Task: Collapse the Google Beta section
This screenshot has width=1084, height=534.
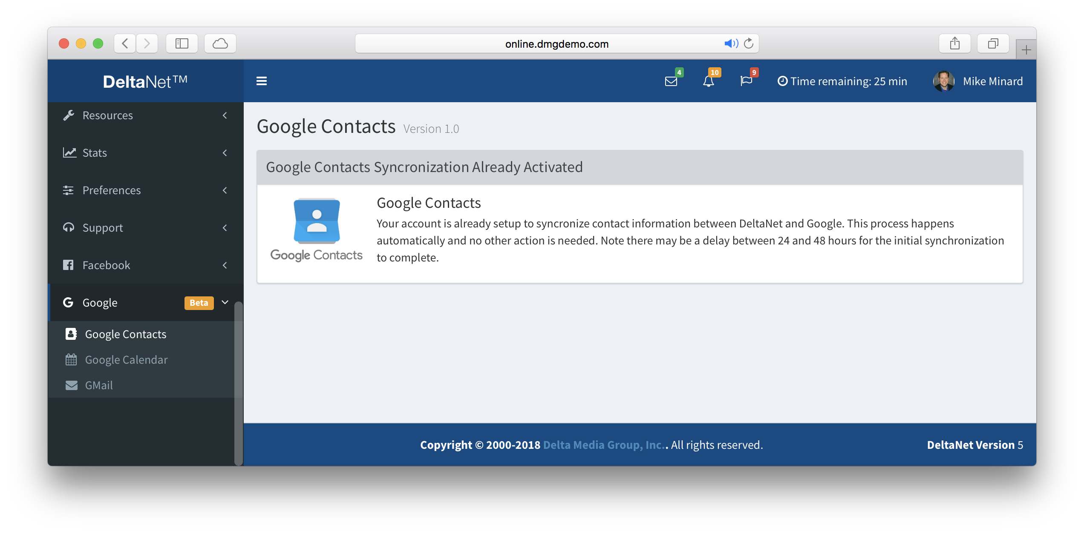Action: pyautogui.click(x=225, y=302)
